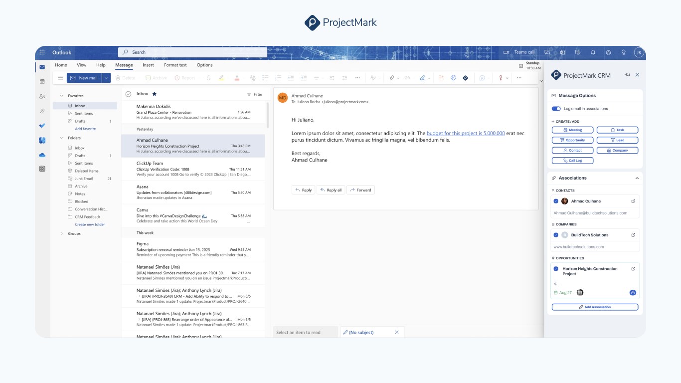Click the signature pen icon in ribbon
Image resolution: width=681 pixels, height=383 pixels.
pos(422,78)
